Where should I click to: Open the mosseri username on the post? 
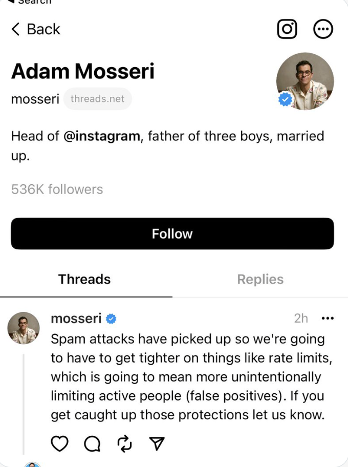[76, 319]
